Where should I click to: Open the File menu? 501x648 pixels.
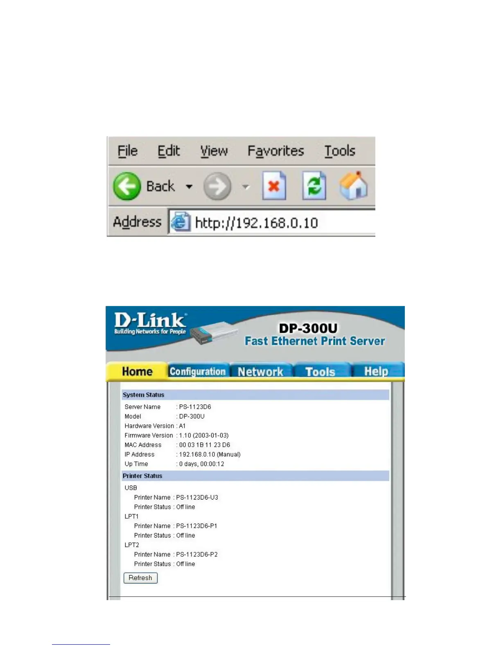click(x=128, y=151)
